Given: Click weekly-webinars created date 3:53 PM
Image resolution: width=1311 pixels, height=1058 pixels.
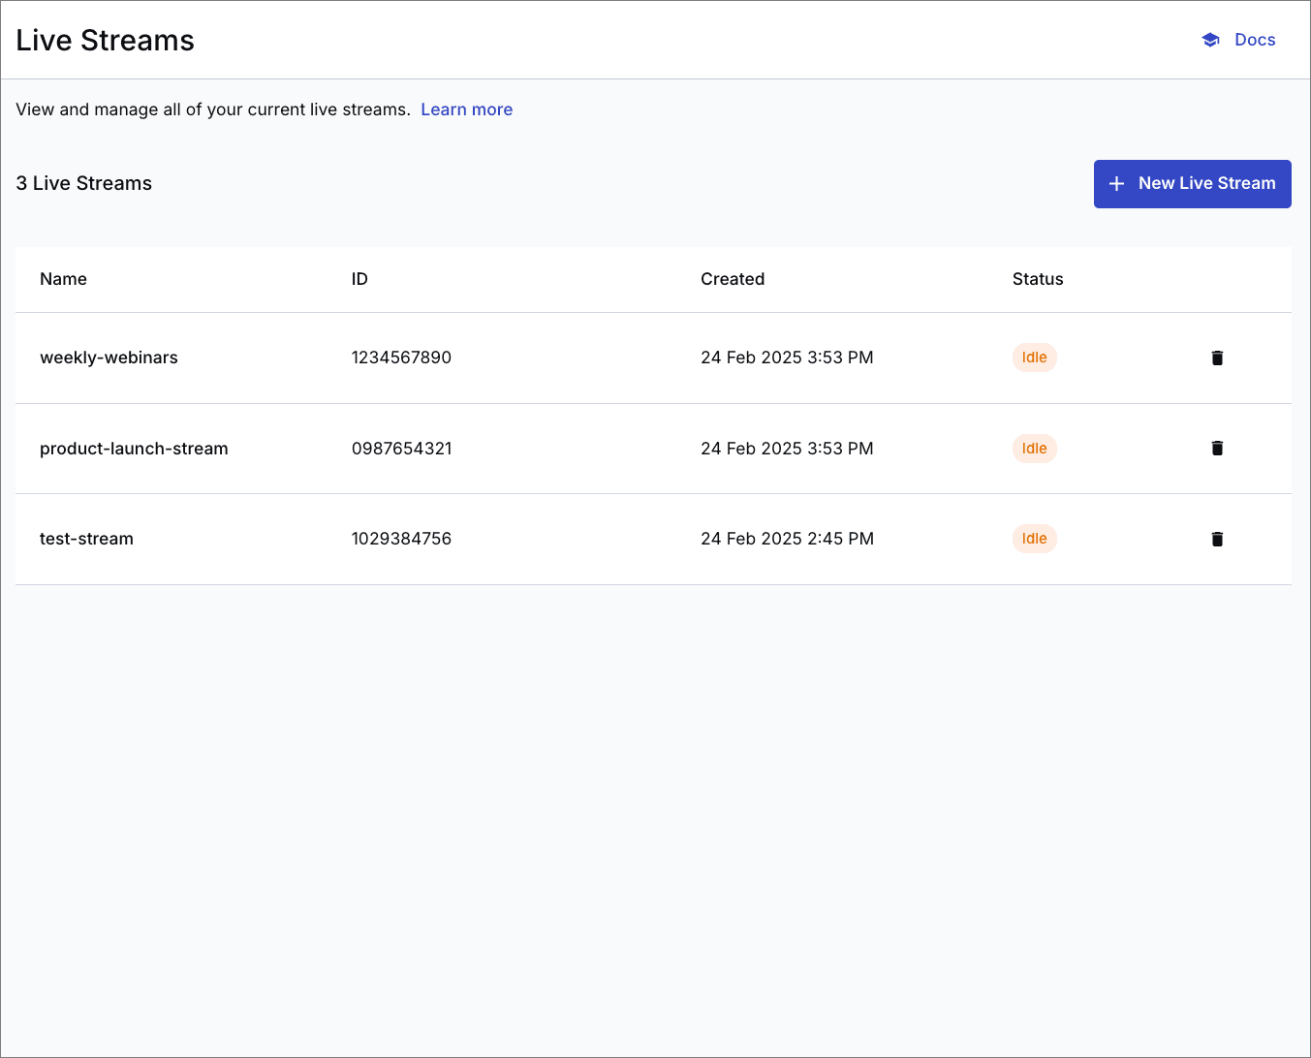Looking at the screenshot, I should (x=787, y=358).
